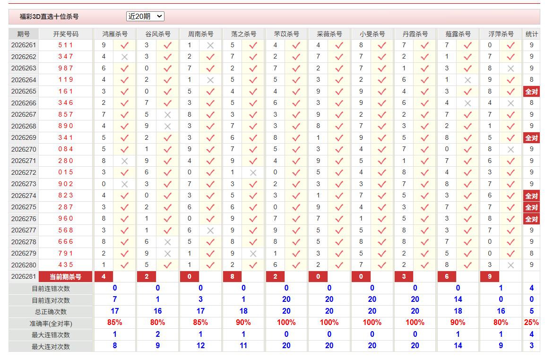545x359 pixels.
Task: Click the X mark for 谷风杀号 in row 2026267
Action: point(167,115)
